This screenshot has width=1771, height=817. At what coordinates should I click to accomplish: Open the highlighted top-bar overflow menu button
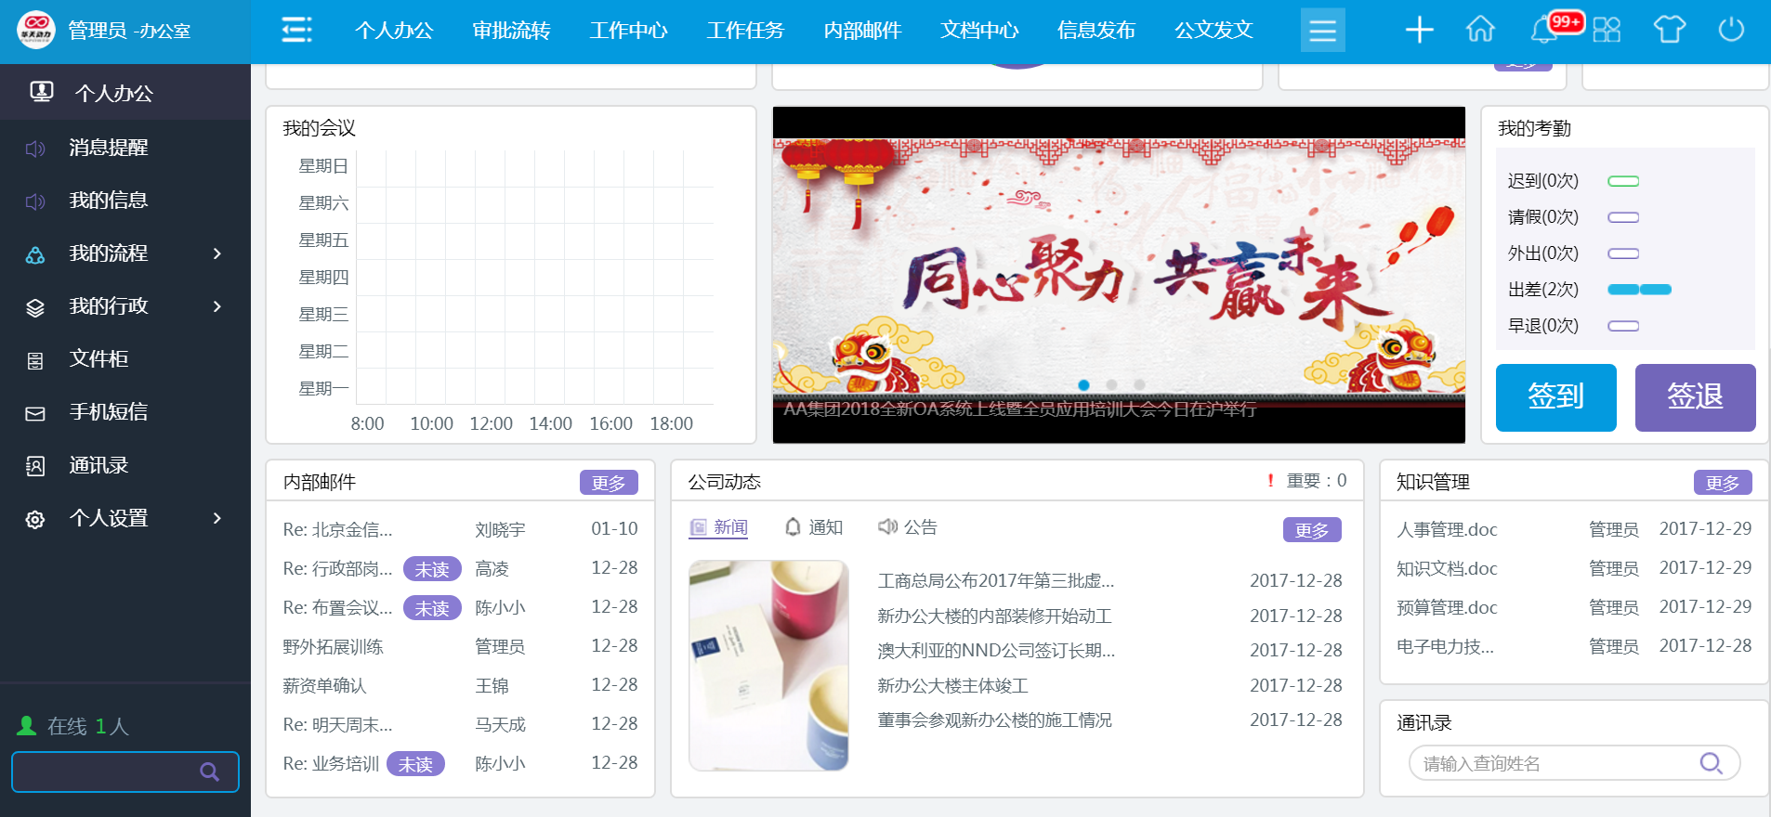(x=1322, y=31)
